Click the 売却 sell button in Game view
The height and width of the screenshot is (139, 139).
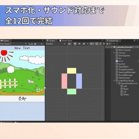22,99
